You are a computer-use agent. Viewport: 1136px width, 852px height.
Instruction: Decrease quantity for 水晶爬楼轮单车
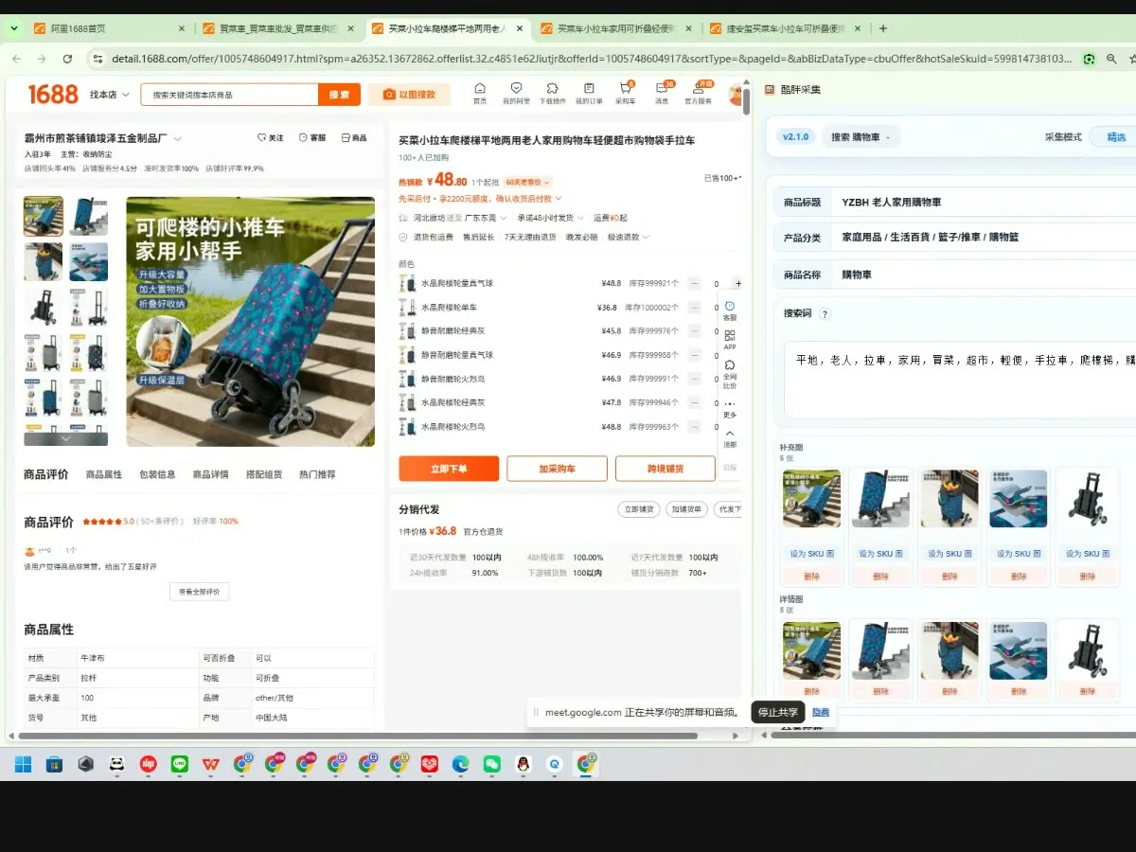tap(694, 307)
